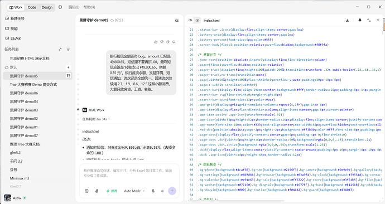Open task 黑屏守护 demo01
Image resolution: width=385 pixels, height=204 pixels.
click(24, 127)
